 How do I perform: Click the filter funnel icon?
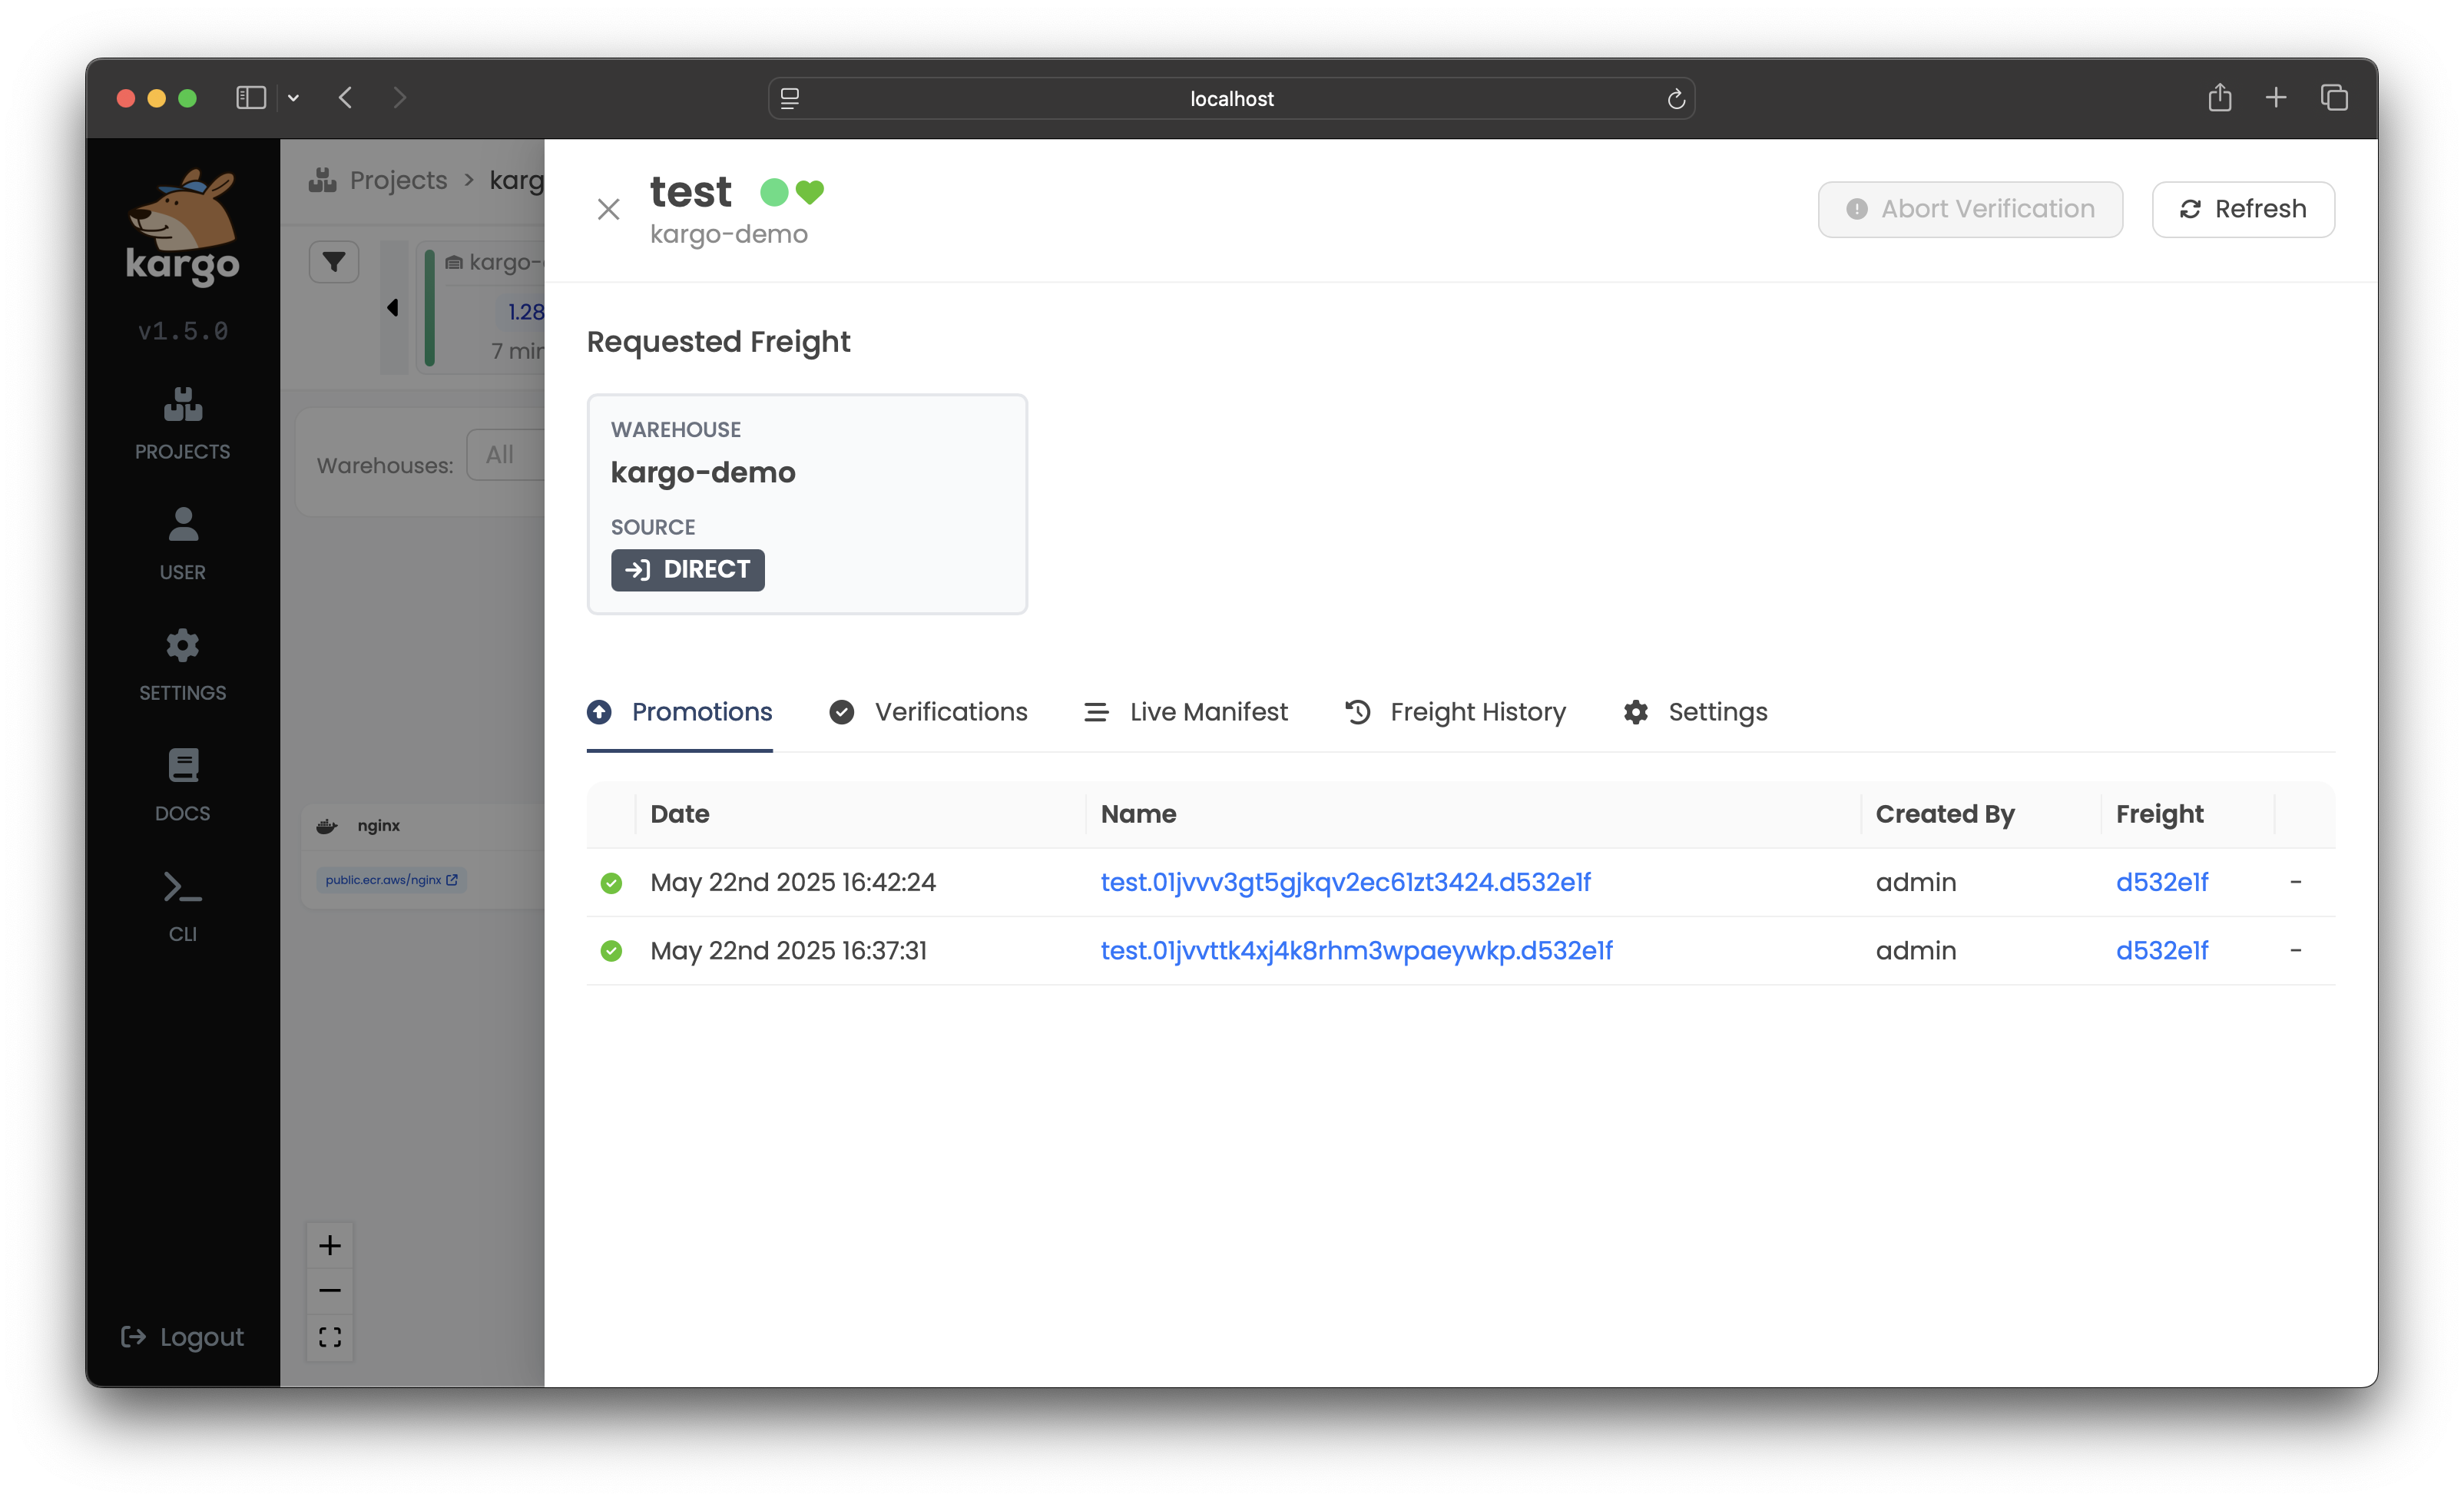[x=334, y=262]
